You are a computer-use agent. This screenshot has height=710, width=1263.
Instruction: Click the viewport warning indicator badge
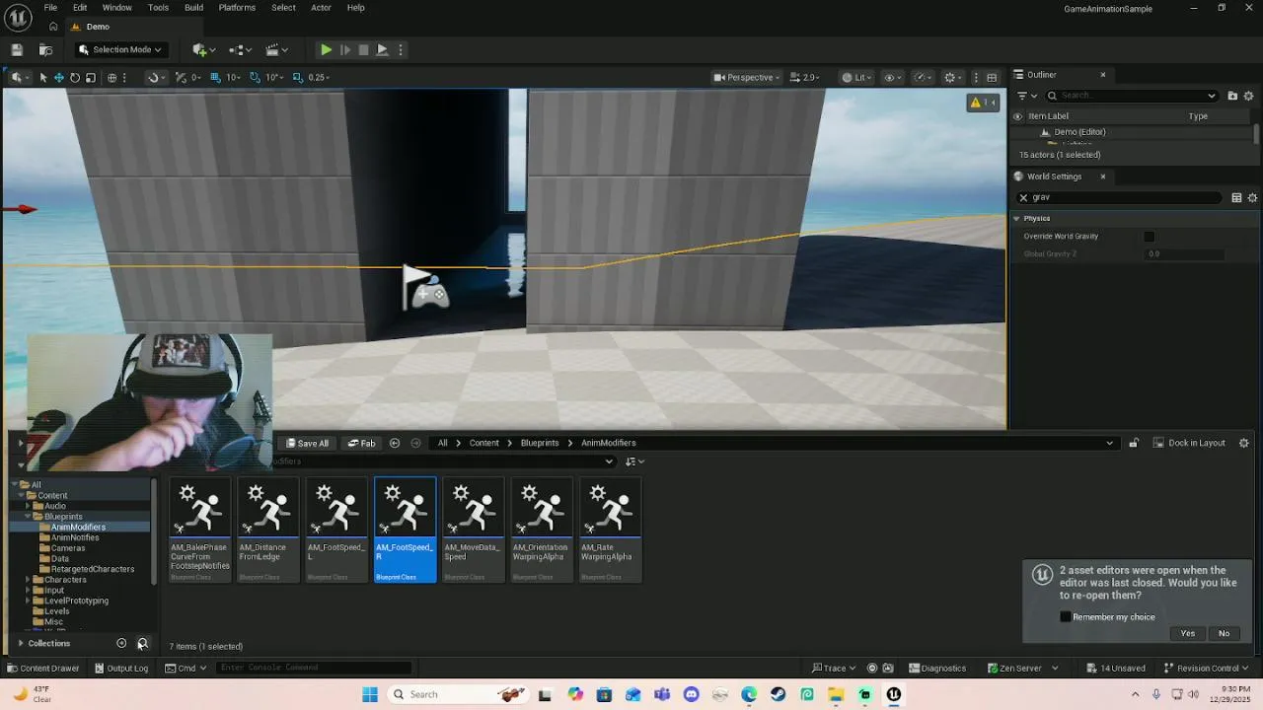point(983,103)
